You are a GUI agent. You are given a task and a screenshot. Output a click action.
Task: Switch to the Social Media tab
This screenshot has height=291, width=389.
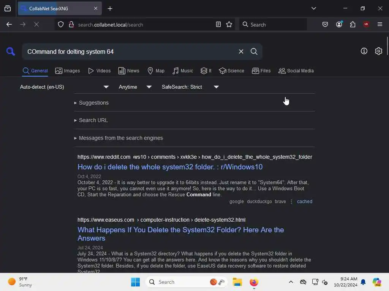pos(296,71)
